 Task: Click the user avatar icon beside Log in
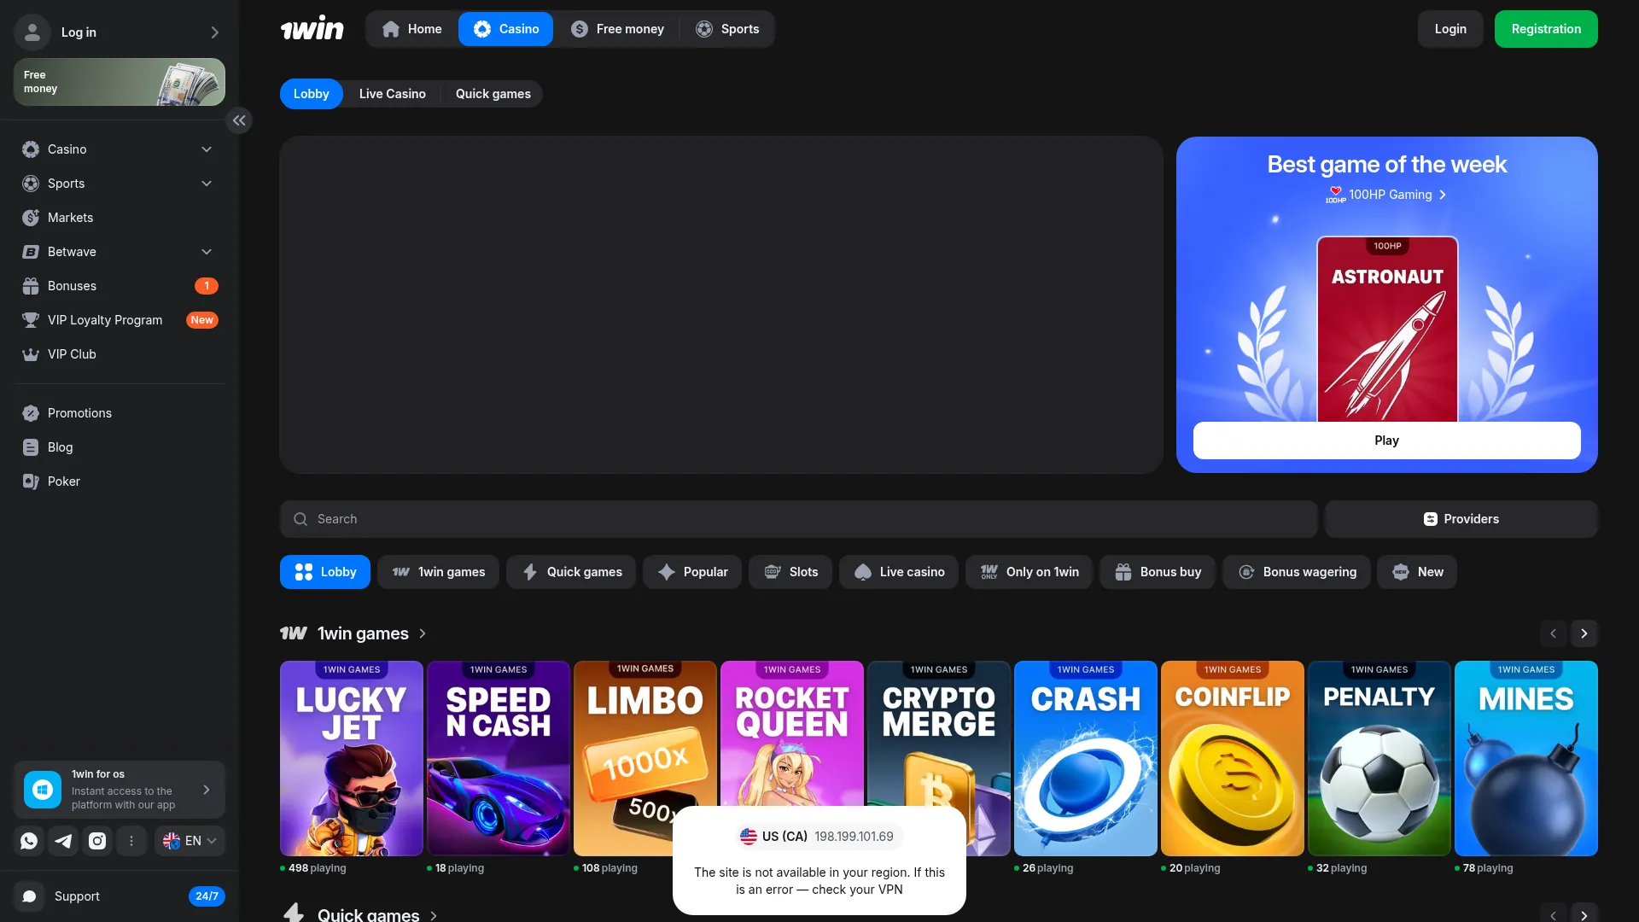click(32, 32)
